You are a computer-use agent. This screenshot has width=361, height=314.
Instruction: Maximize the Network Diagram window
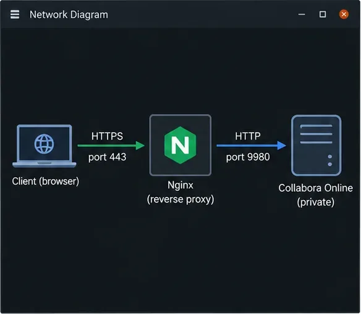(323, 14)
